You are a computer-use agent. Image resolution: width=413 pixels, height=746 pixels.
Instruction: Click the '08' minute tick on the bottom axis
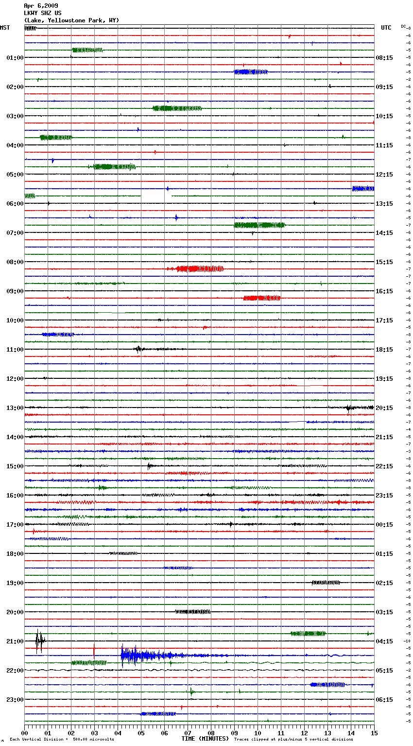click(x=211, y=732)
